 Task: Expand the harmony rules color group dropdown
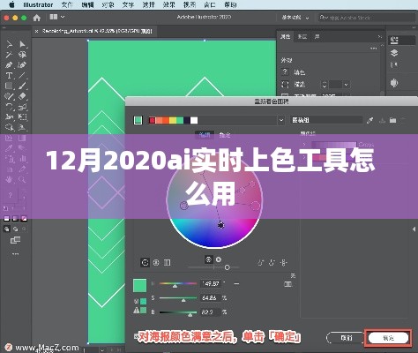281,120
